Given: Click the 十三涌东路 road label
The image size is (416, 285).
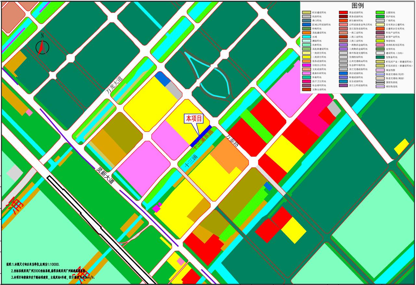Looking at the screenshot, I should click(203, 140).
